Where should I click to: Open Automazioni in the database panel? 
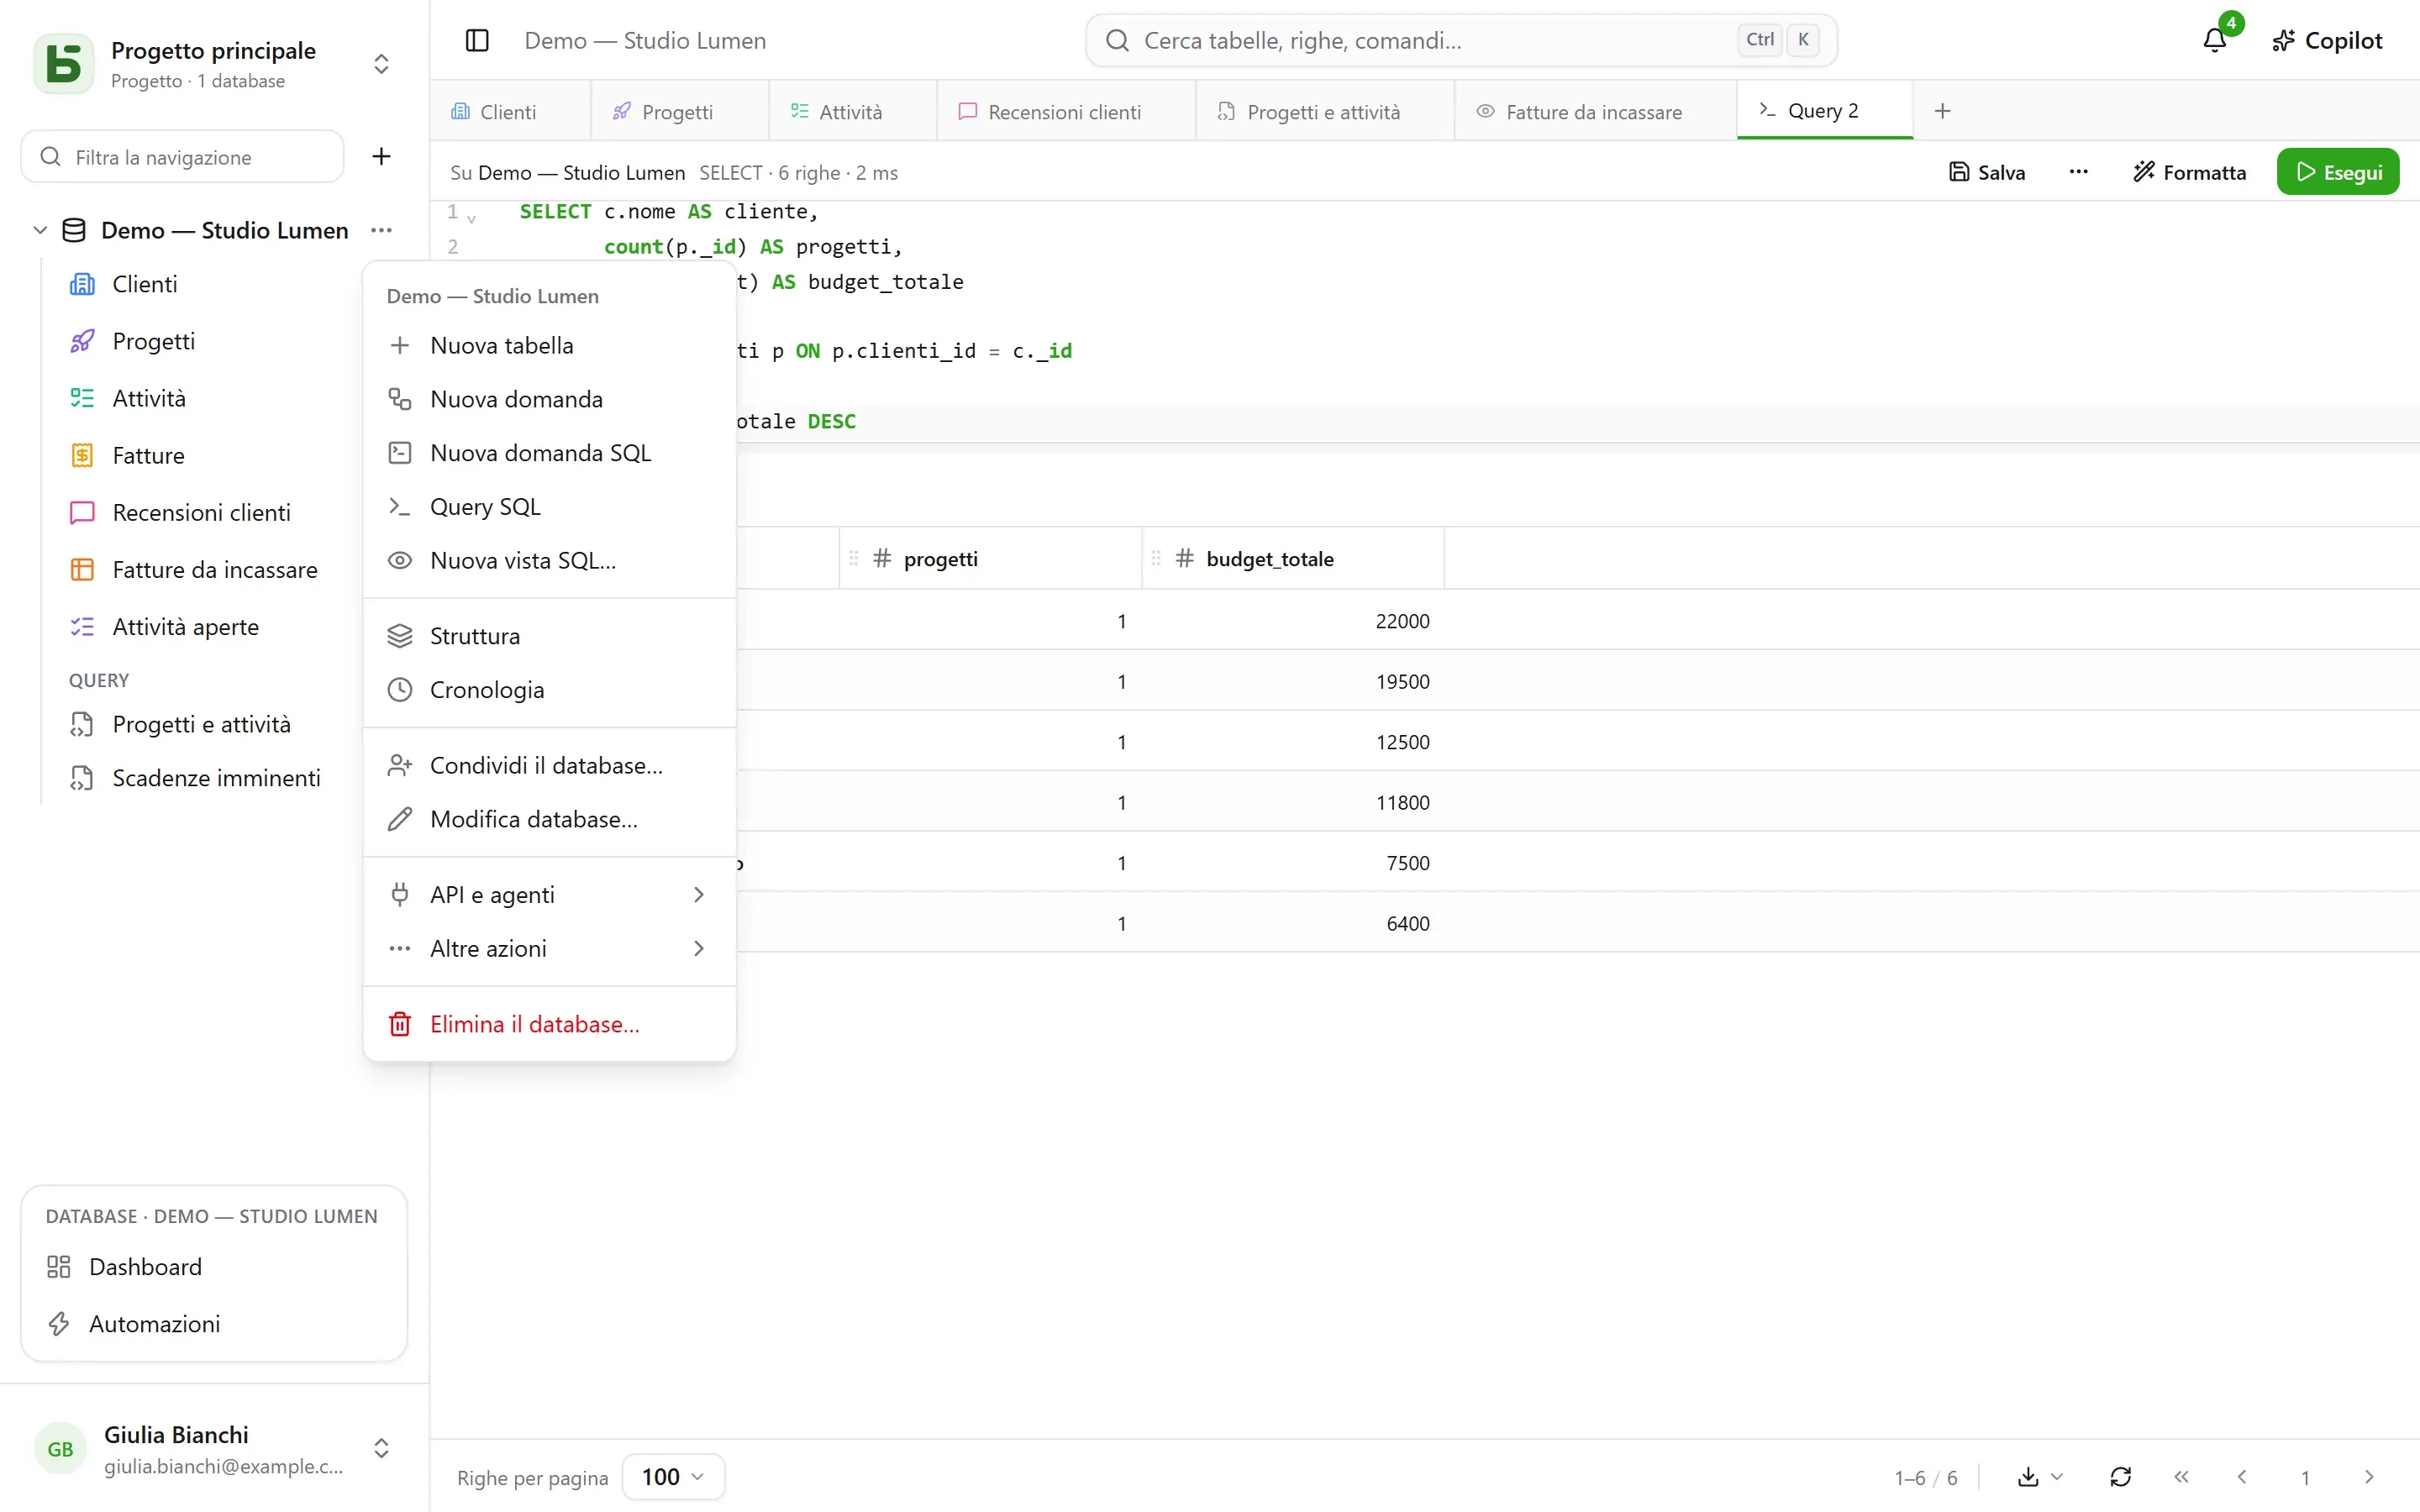pyautogui.click(x=214, y=1324)
